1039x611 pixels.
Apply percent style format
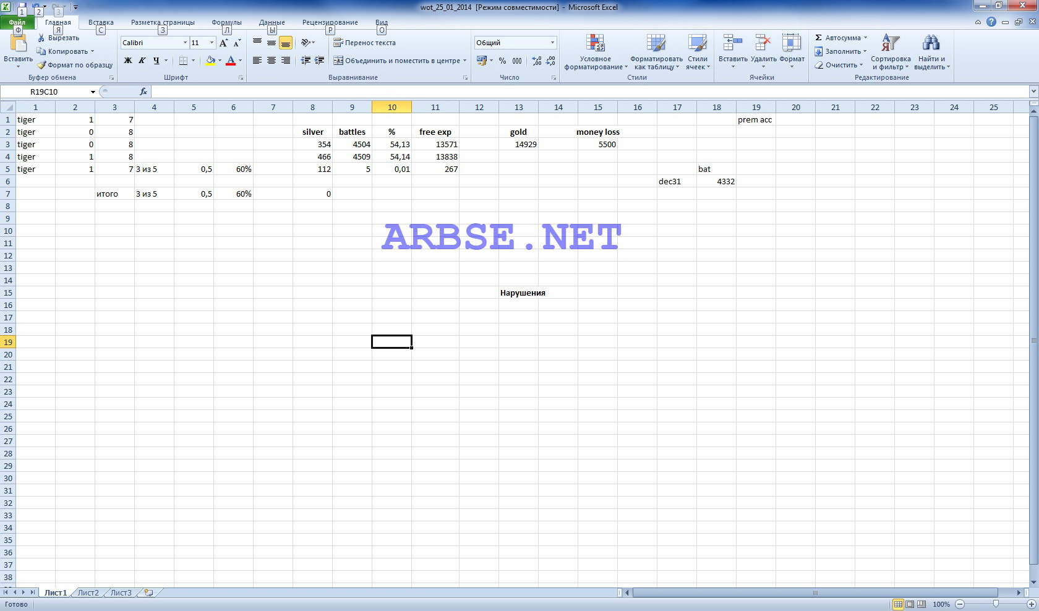502,61
